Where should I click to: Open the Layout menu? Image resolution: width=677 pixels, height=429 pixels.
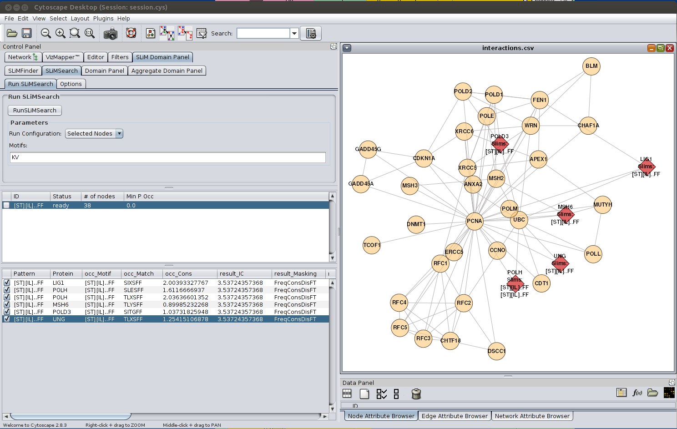point(80,19)
